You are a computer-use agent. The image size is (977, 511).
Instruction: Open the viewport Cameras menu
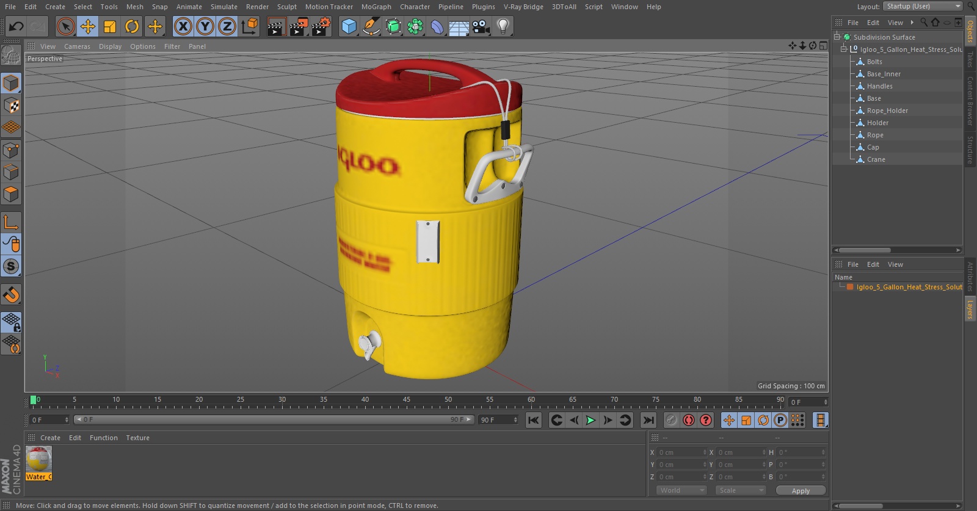tap(77, 46)
